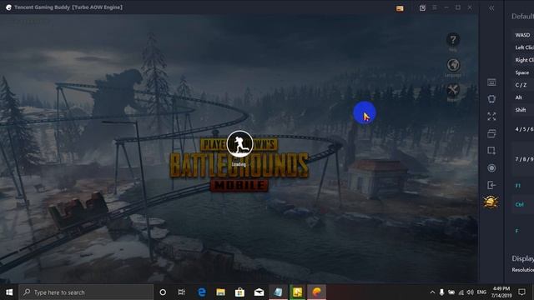Click the orange card icon in title bar
The image size is (534, 300).
400,8
